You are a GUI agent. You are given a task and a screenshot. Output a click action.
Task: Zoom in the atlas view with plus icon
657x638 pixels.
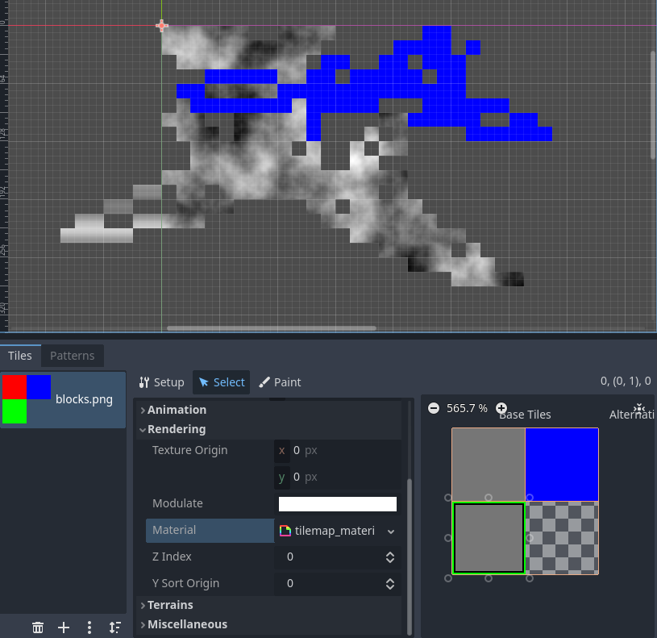coord(501,408)
